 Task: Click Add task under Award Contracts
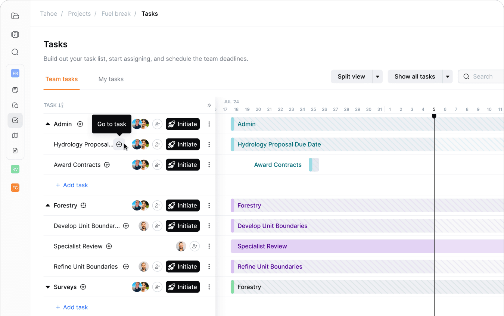point(72,185)
